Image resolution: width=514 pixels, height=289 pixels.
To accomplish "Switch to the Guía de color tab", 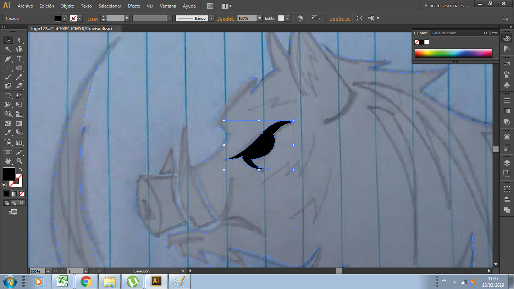I will (x=444, y=33).
